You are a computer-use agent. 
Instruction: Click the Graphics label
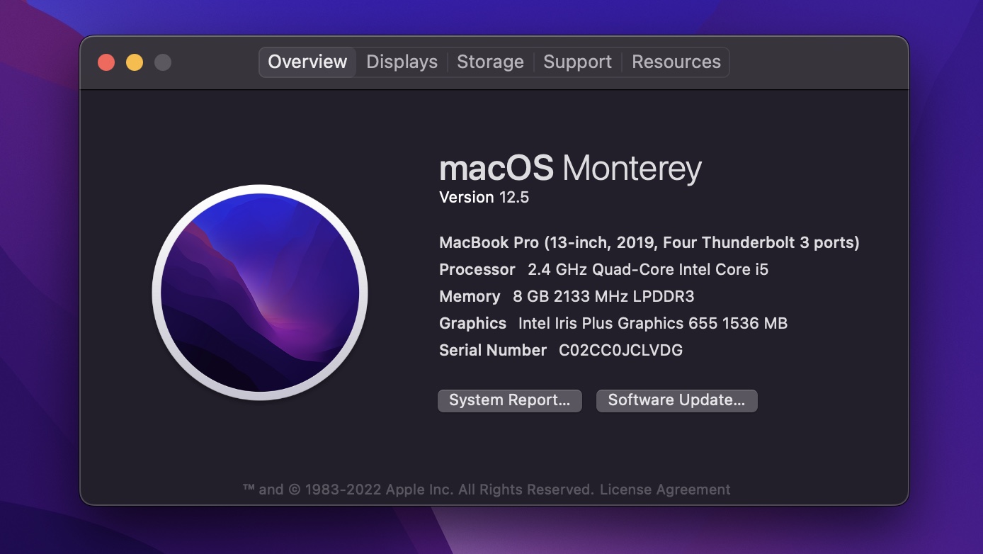(x=473, y=324)
